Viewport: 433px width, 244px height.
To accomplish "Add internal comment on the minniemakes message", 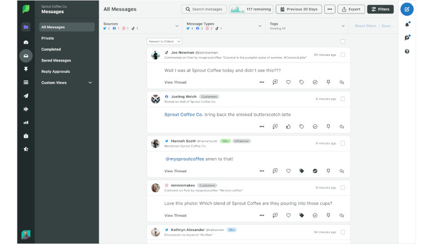I will pos(275,215).
